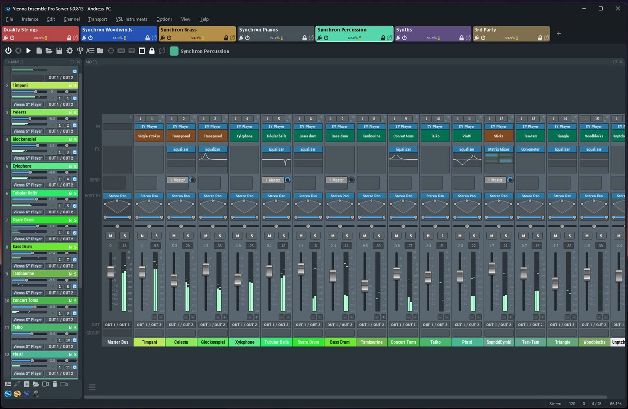This screenshot has height=409, width=628.
Task: Click the volume fader on the Triangle strip
Action: click(x=555, y=283)
